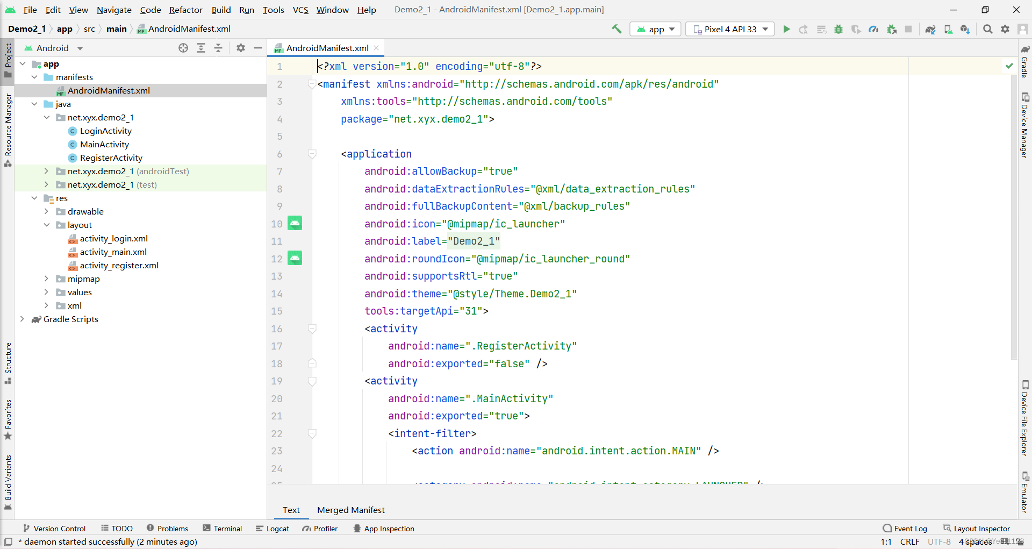The image size is (1032, 549).
Task: Open the File menu
Action: (x=30, y=10)
